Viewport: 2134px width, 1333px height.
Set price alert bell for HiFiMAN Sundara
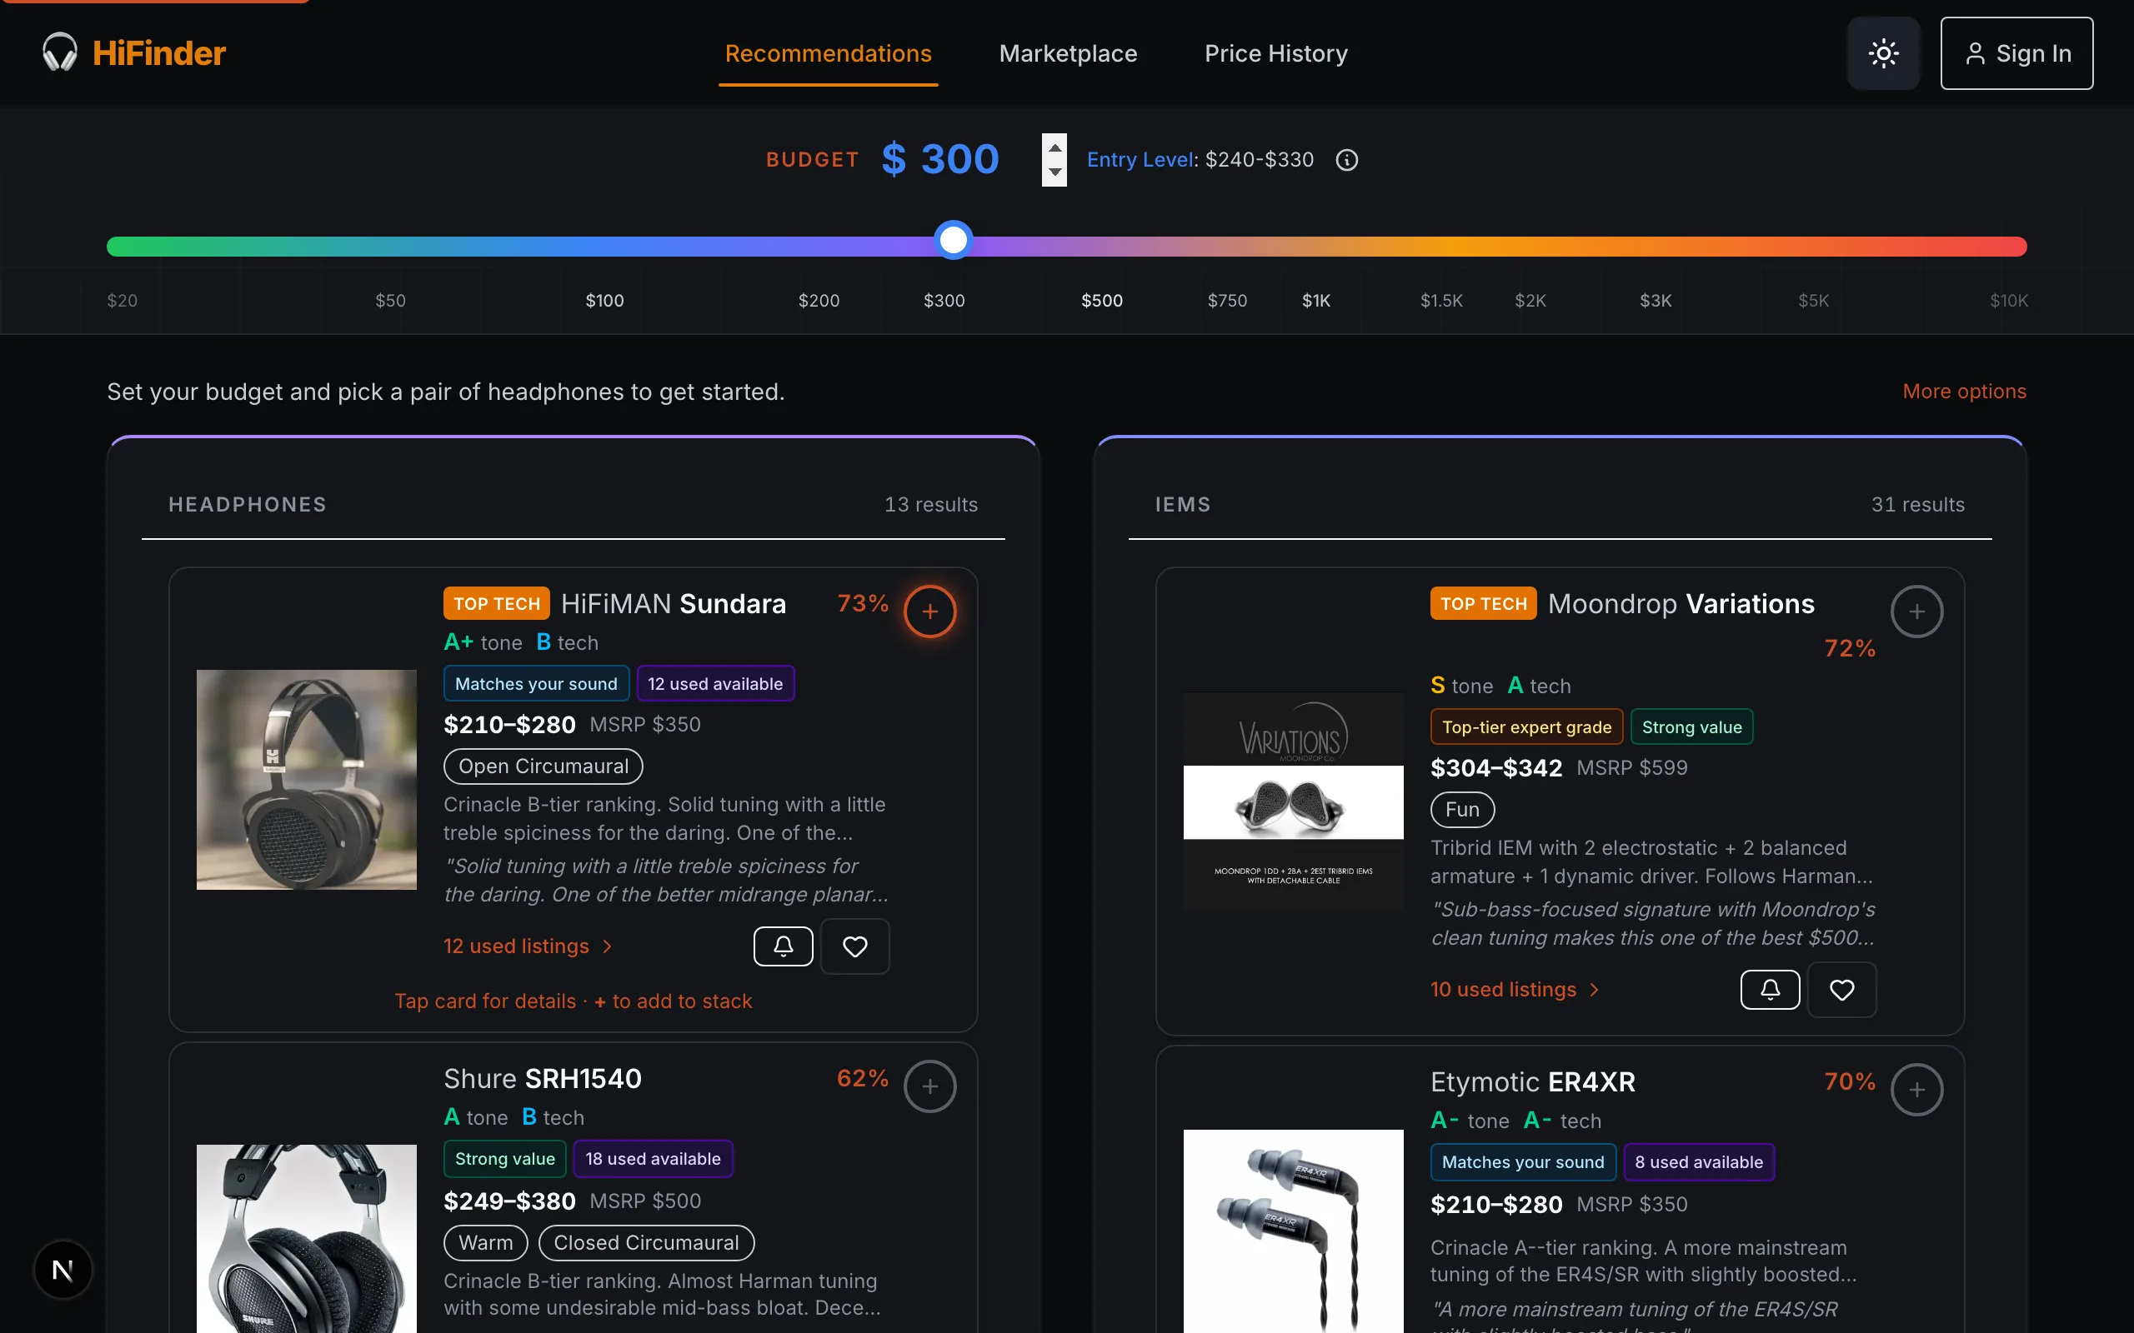pos(783,946)
